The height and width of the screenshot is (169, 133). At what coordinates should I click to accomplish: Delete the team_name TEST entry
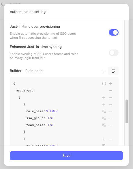click(111, 125)
